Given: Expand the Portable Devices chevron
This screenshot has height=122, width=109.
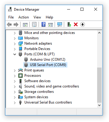Looking at the screenshot, I should (15, 49).
